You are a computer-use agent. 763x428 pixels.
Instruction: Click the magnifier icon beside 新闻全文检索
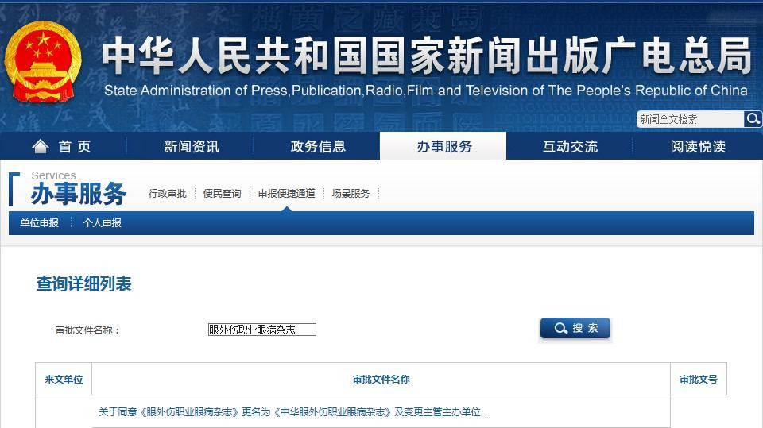(x=752, y=119)
